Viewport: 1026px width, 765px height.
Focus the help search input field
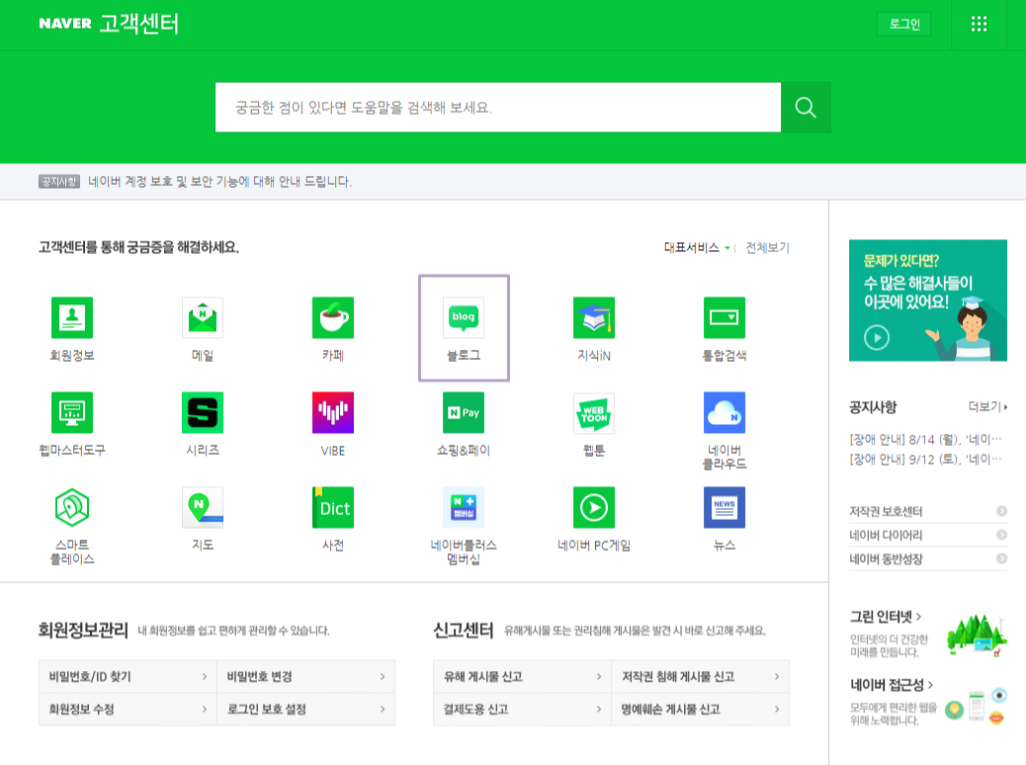(498, 108)
